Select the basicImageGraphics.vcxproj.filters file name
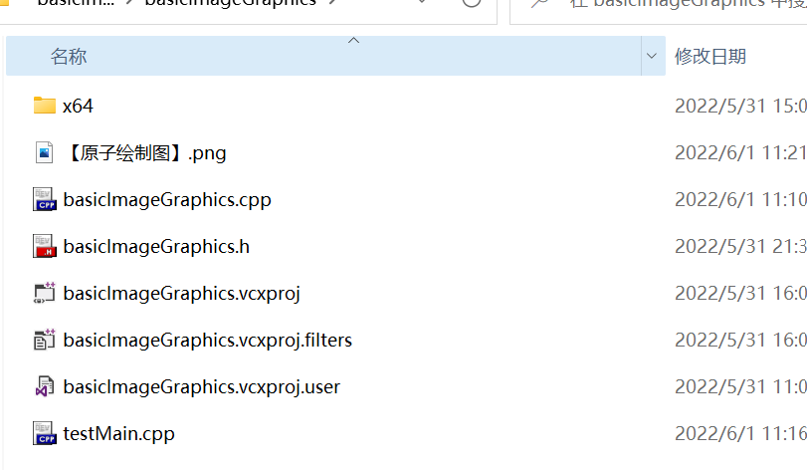This screenshot has height=470, width=807. tap(207, 341)
